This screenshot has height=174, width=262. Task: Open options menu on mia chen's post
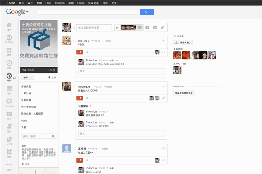tap(163, 40)
